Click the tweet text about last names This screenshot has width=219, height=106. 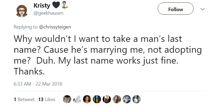point(108,55)
